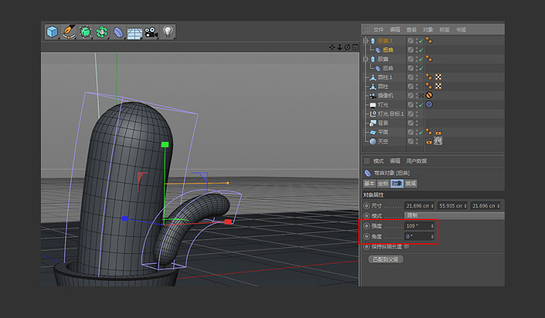Open the deformer capsule icon in toolbar
Image resolution: width=545 pixels, height=318 pixels.
click(x=119, y=33)
